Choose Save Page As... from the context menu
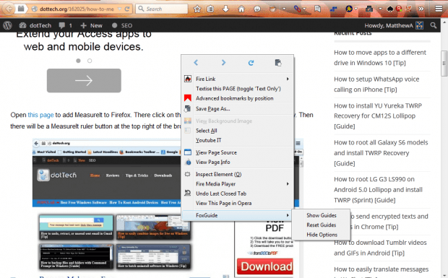Viewport: 448px width, 278px height. click(238, 108)
